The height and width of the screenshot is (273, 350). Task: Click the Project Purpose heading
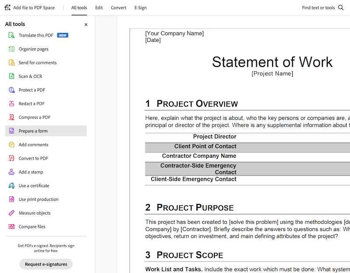(x=195, y=208)
